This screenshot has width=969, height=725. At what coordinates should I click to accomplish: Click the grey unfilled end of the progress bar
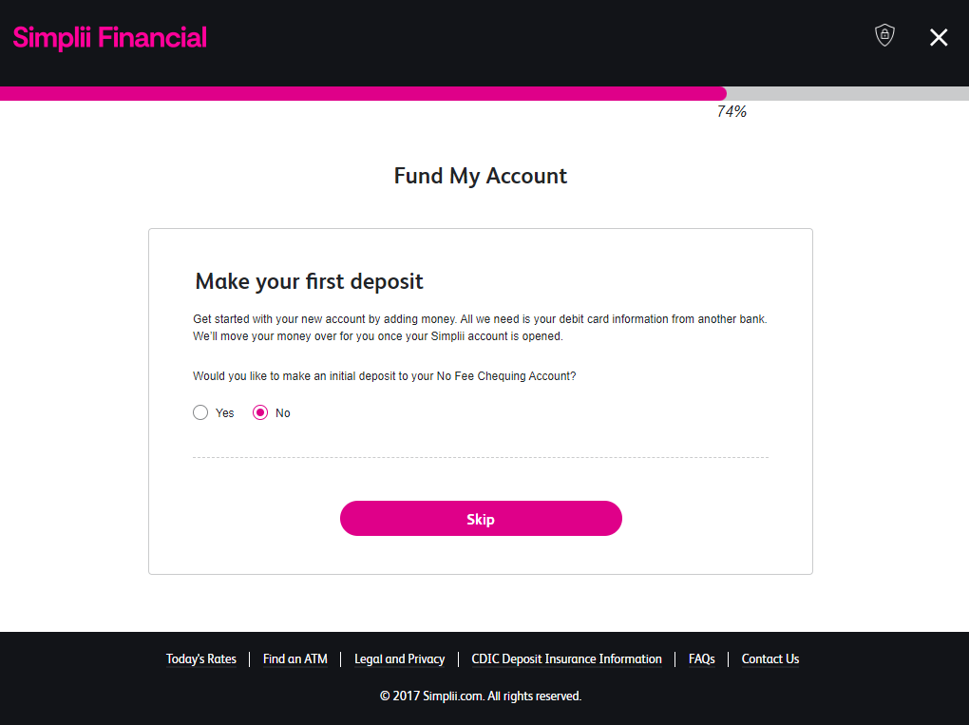click(x=847, y=93)
